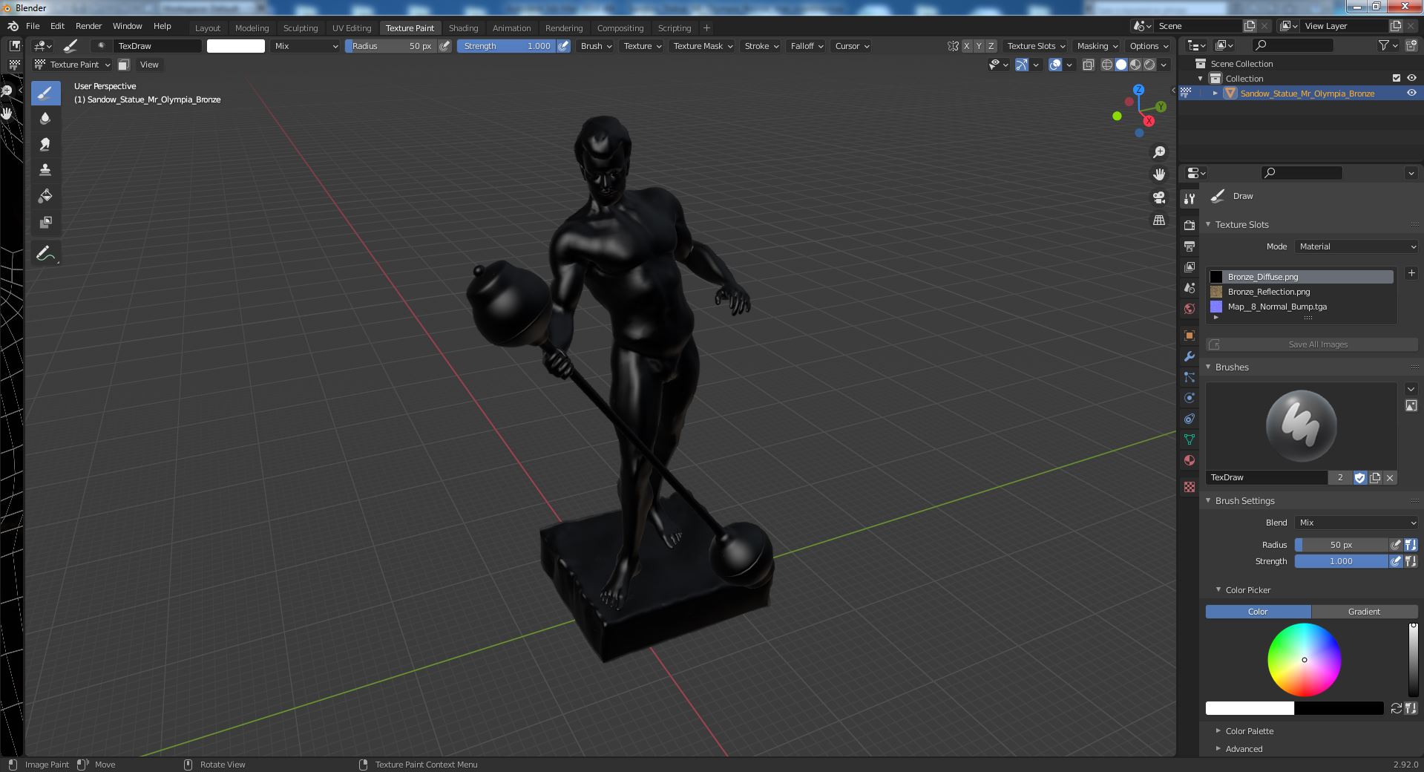
Task: Toggle strength pen pressure in header
Action: pyautogui.click(x=564, y=46)
